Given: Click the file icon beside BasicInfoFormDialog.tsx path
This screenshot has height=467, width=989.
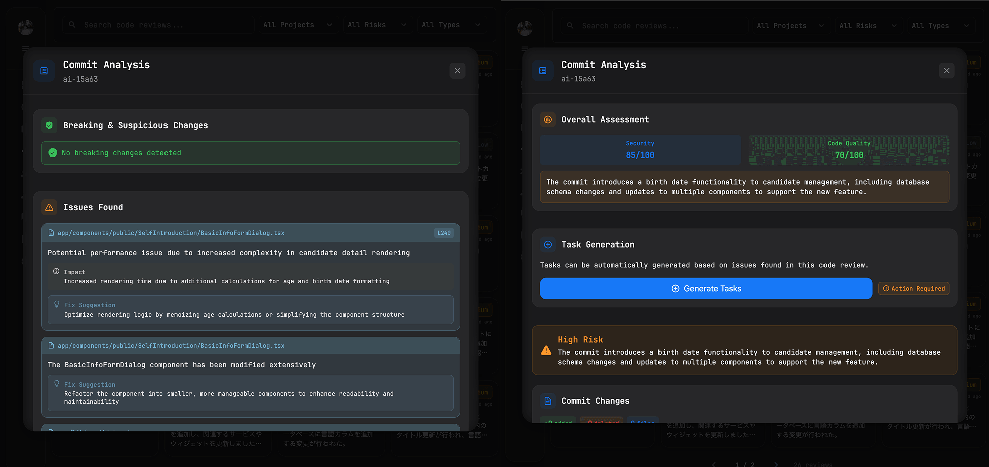Looking at the screenshot, I should click(52, 232).
